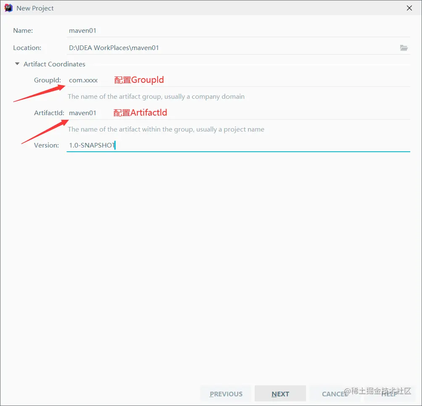The width and height of the screenshot is (422, 406).
Task: Cancel the New Project dialog
Action: click(x=335, y=394)
